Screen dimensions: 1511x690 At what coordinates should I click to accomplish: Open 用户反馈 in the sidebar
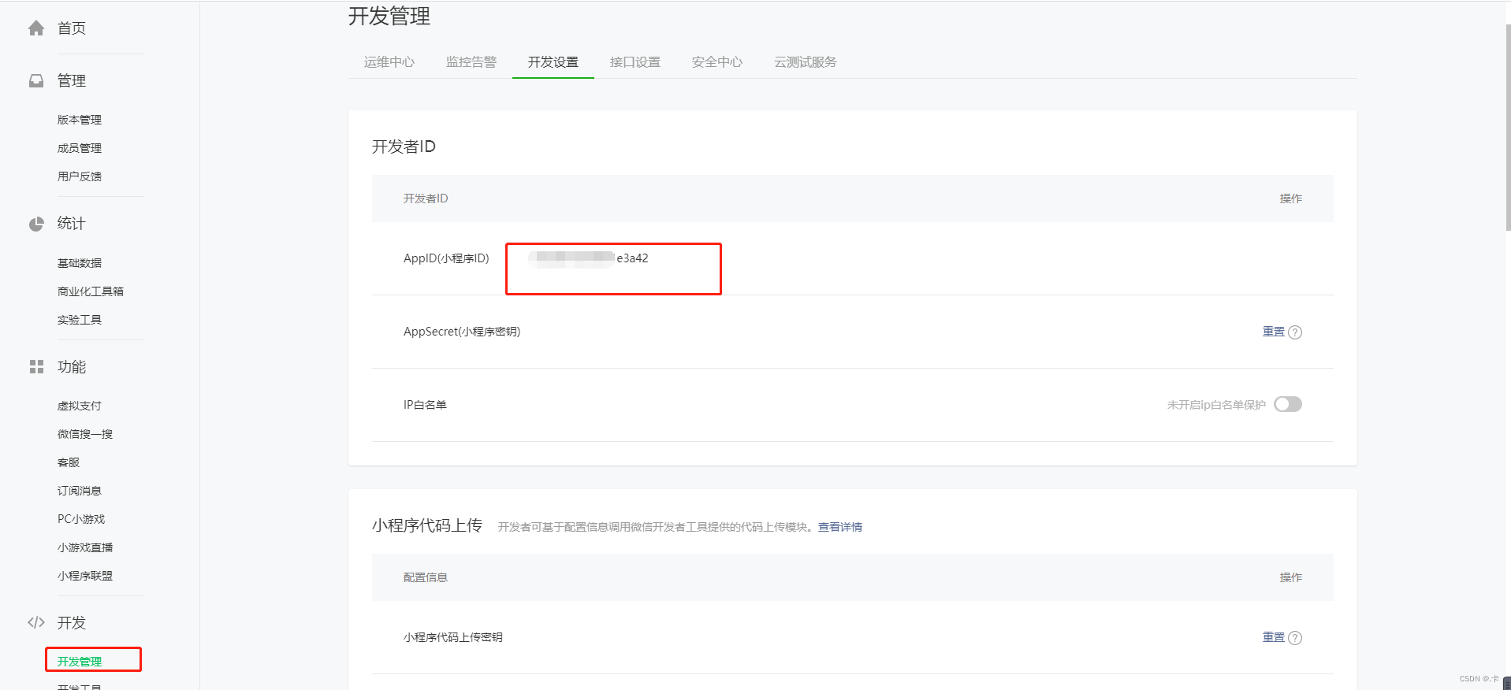click(80, 176)
